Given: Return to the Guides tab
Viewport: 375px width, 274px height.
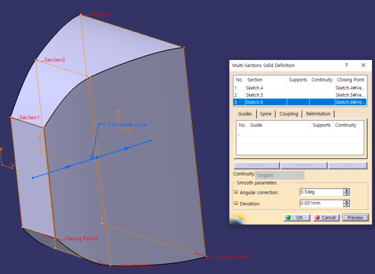Looking at the screenshot, I should pyautogui.click(x=245, y=113).
